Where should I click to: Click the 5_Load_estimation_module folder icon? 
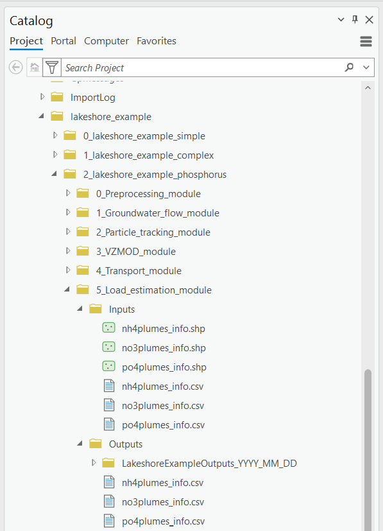point(83,290)
